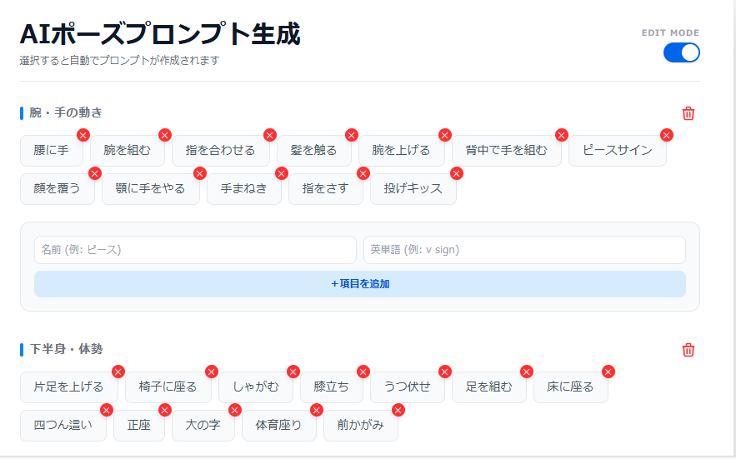Remove the 前かがみ tag via red X
Viewport: 736px width, 459px height.
click(398, 410)
